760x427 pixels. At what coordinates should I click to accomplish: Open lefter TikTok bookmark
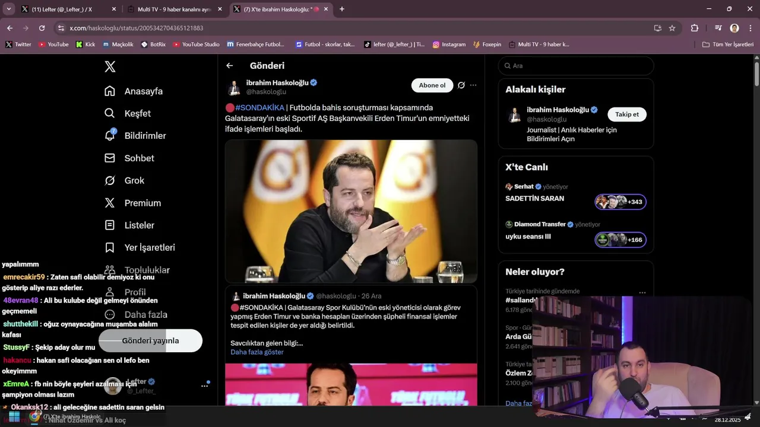[394, 44]
